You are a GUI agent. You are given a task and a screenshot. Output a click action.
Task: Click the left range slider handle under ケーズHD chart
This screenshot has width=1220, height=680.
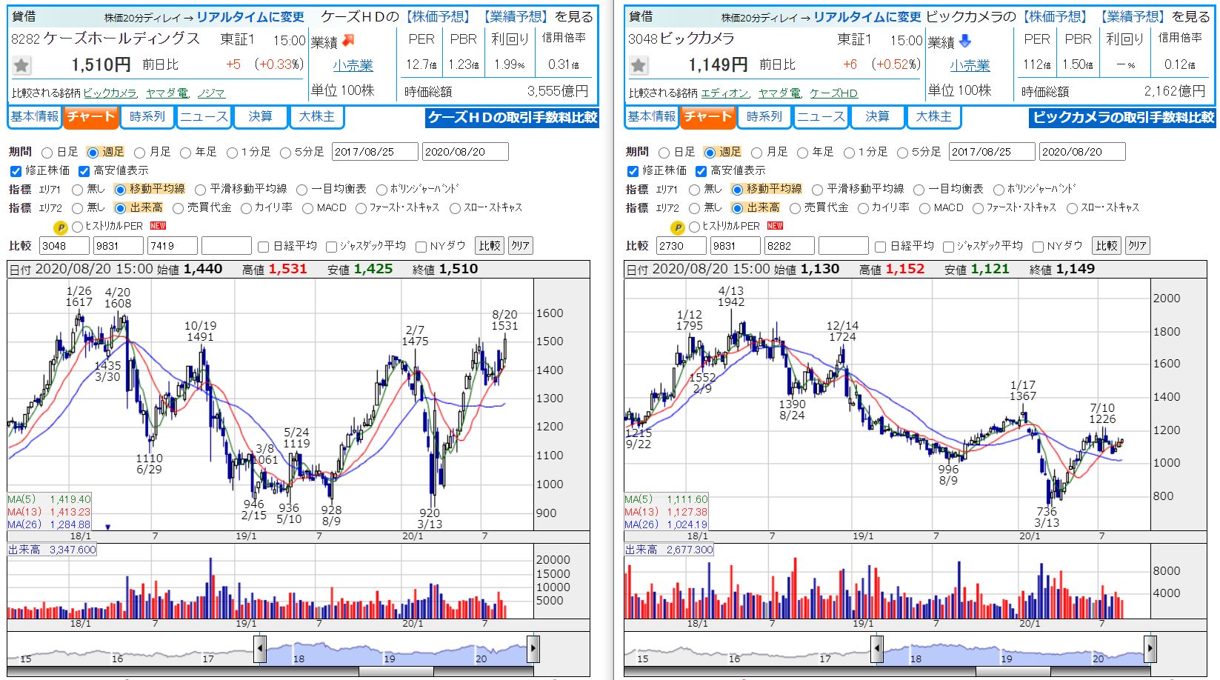[260, 649]
